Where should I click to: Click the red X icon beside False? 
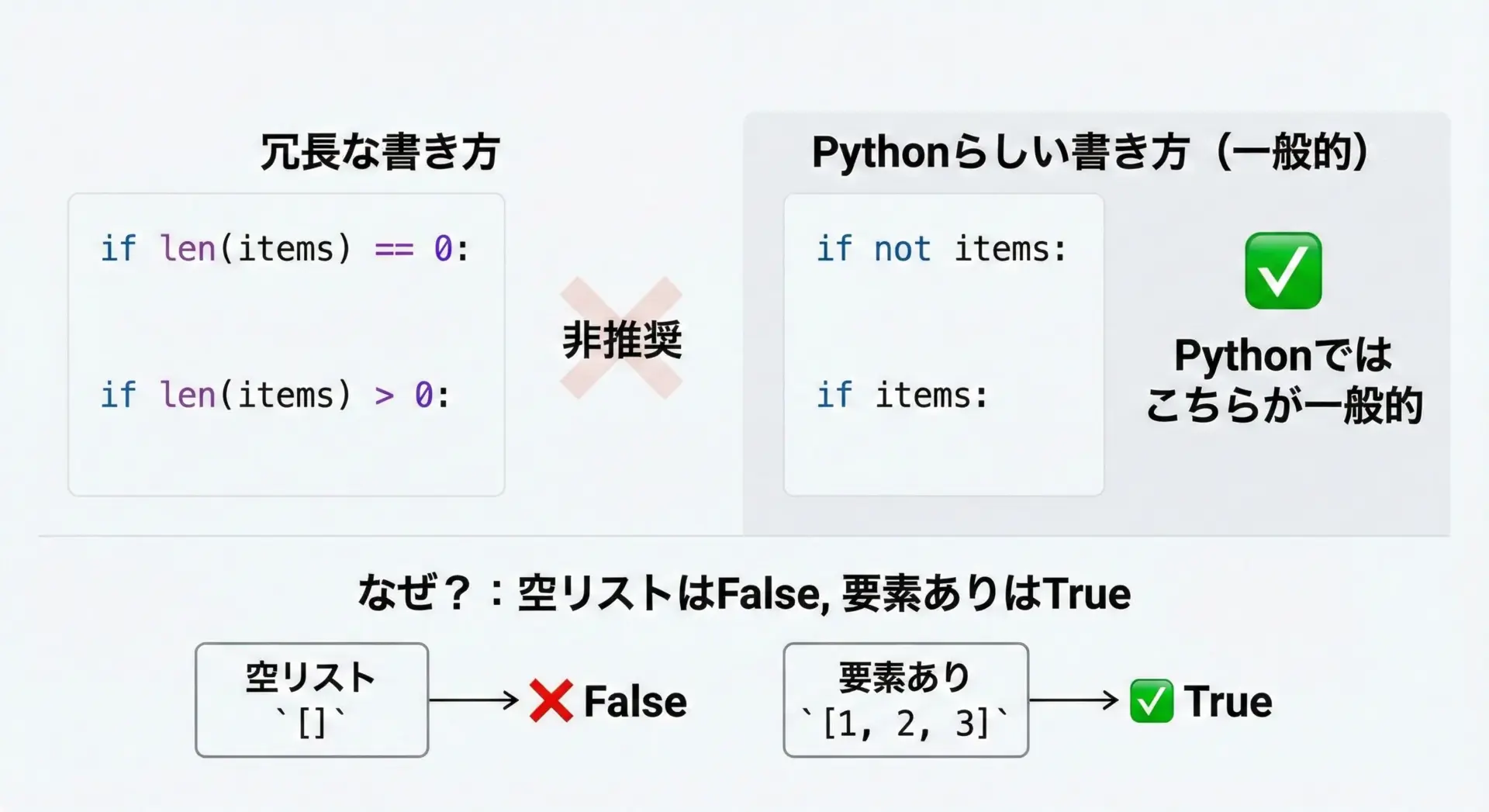tap(551, 700)
